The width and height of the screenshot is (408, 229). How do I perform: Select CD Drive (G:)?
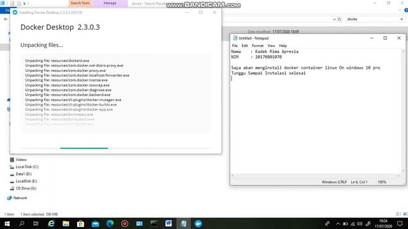pos(25,188)
